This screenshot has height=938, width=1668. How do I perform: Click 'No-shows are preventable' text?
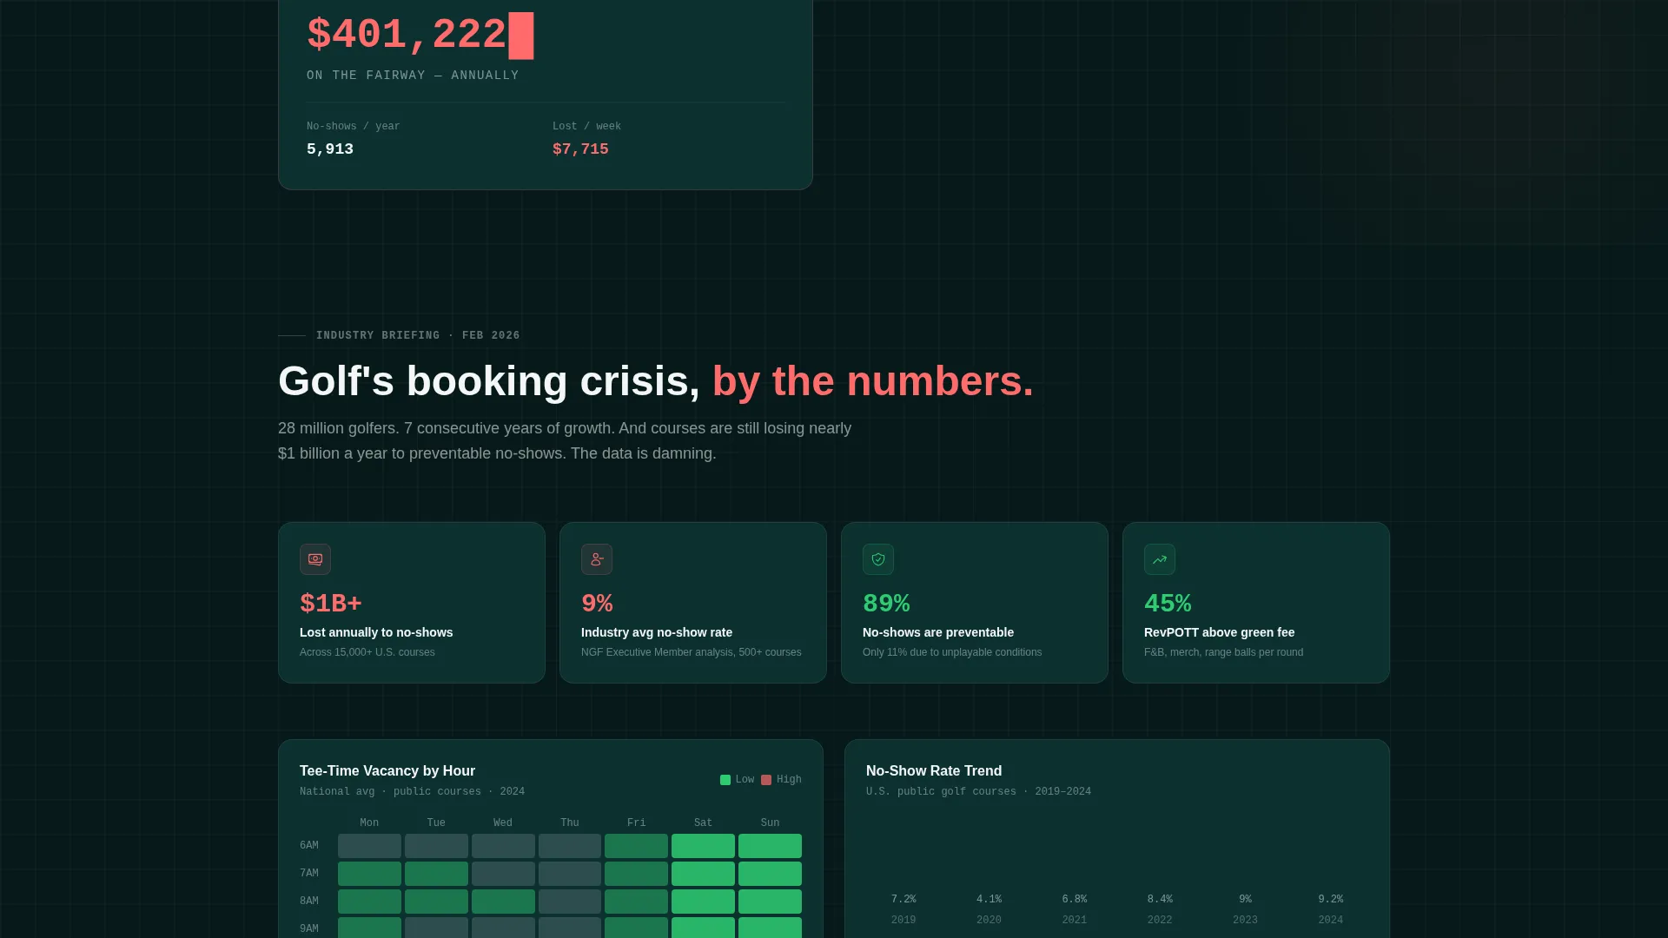[x=938, y=632]
